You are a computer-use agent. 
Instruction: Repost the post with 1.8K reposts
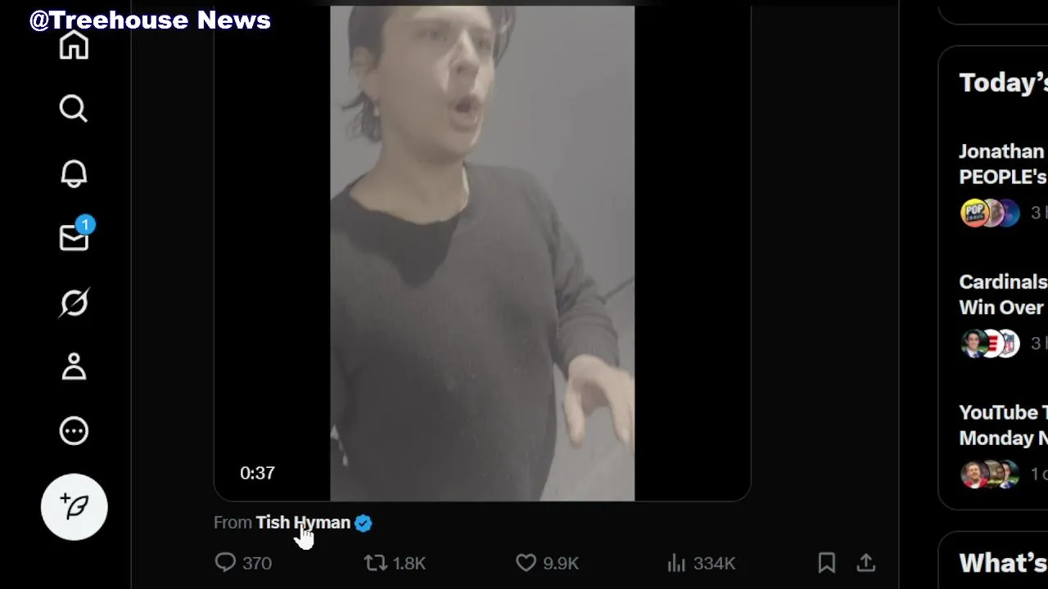click(376, 563)
